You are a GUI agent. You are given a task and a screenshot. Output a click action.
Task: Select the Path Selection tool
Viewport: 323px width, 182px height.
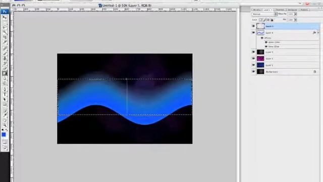5,99
